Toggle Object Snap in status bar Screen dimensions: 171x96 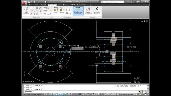click(57, 94)
